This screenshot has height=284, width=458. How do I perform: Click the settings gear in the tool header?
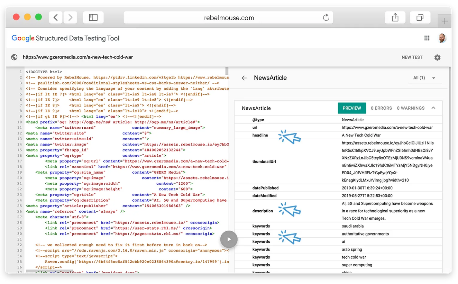coord(437,57)
